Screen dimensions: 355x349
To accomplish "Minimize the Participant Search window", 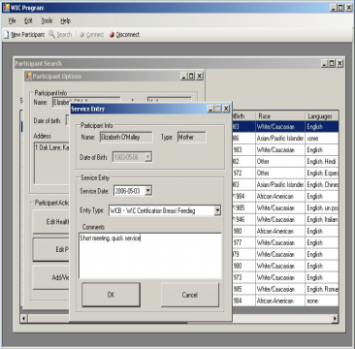I will coord(325,64).
